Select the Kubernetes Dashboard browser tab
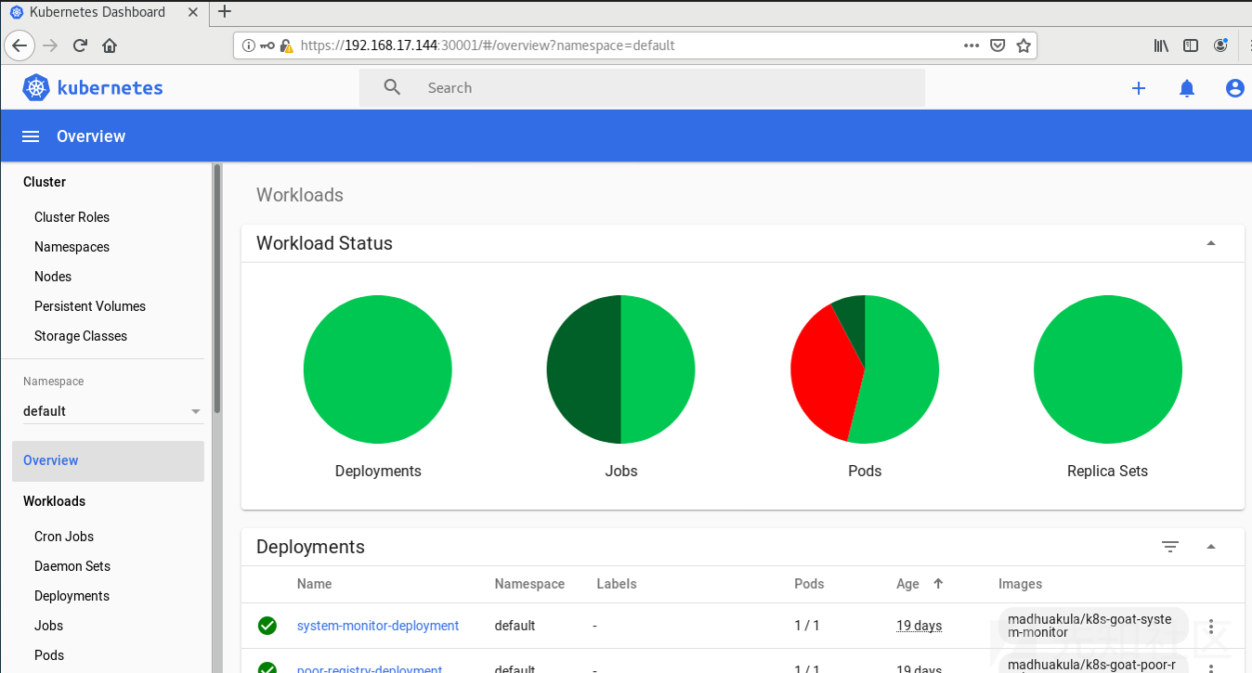1252x673 pixels. (102, 12)
